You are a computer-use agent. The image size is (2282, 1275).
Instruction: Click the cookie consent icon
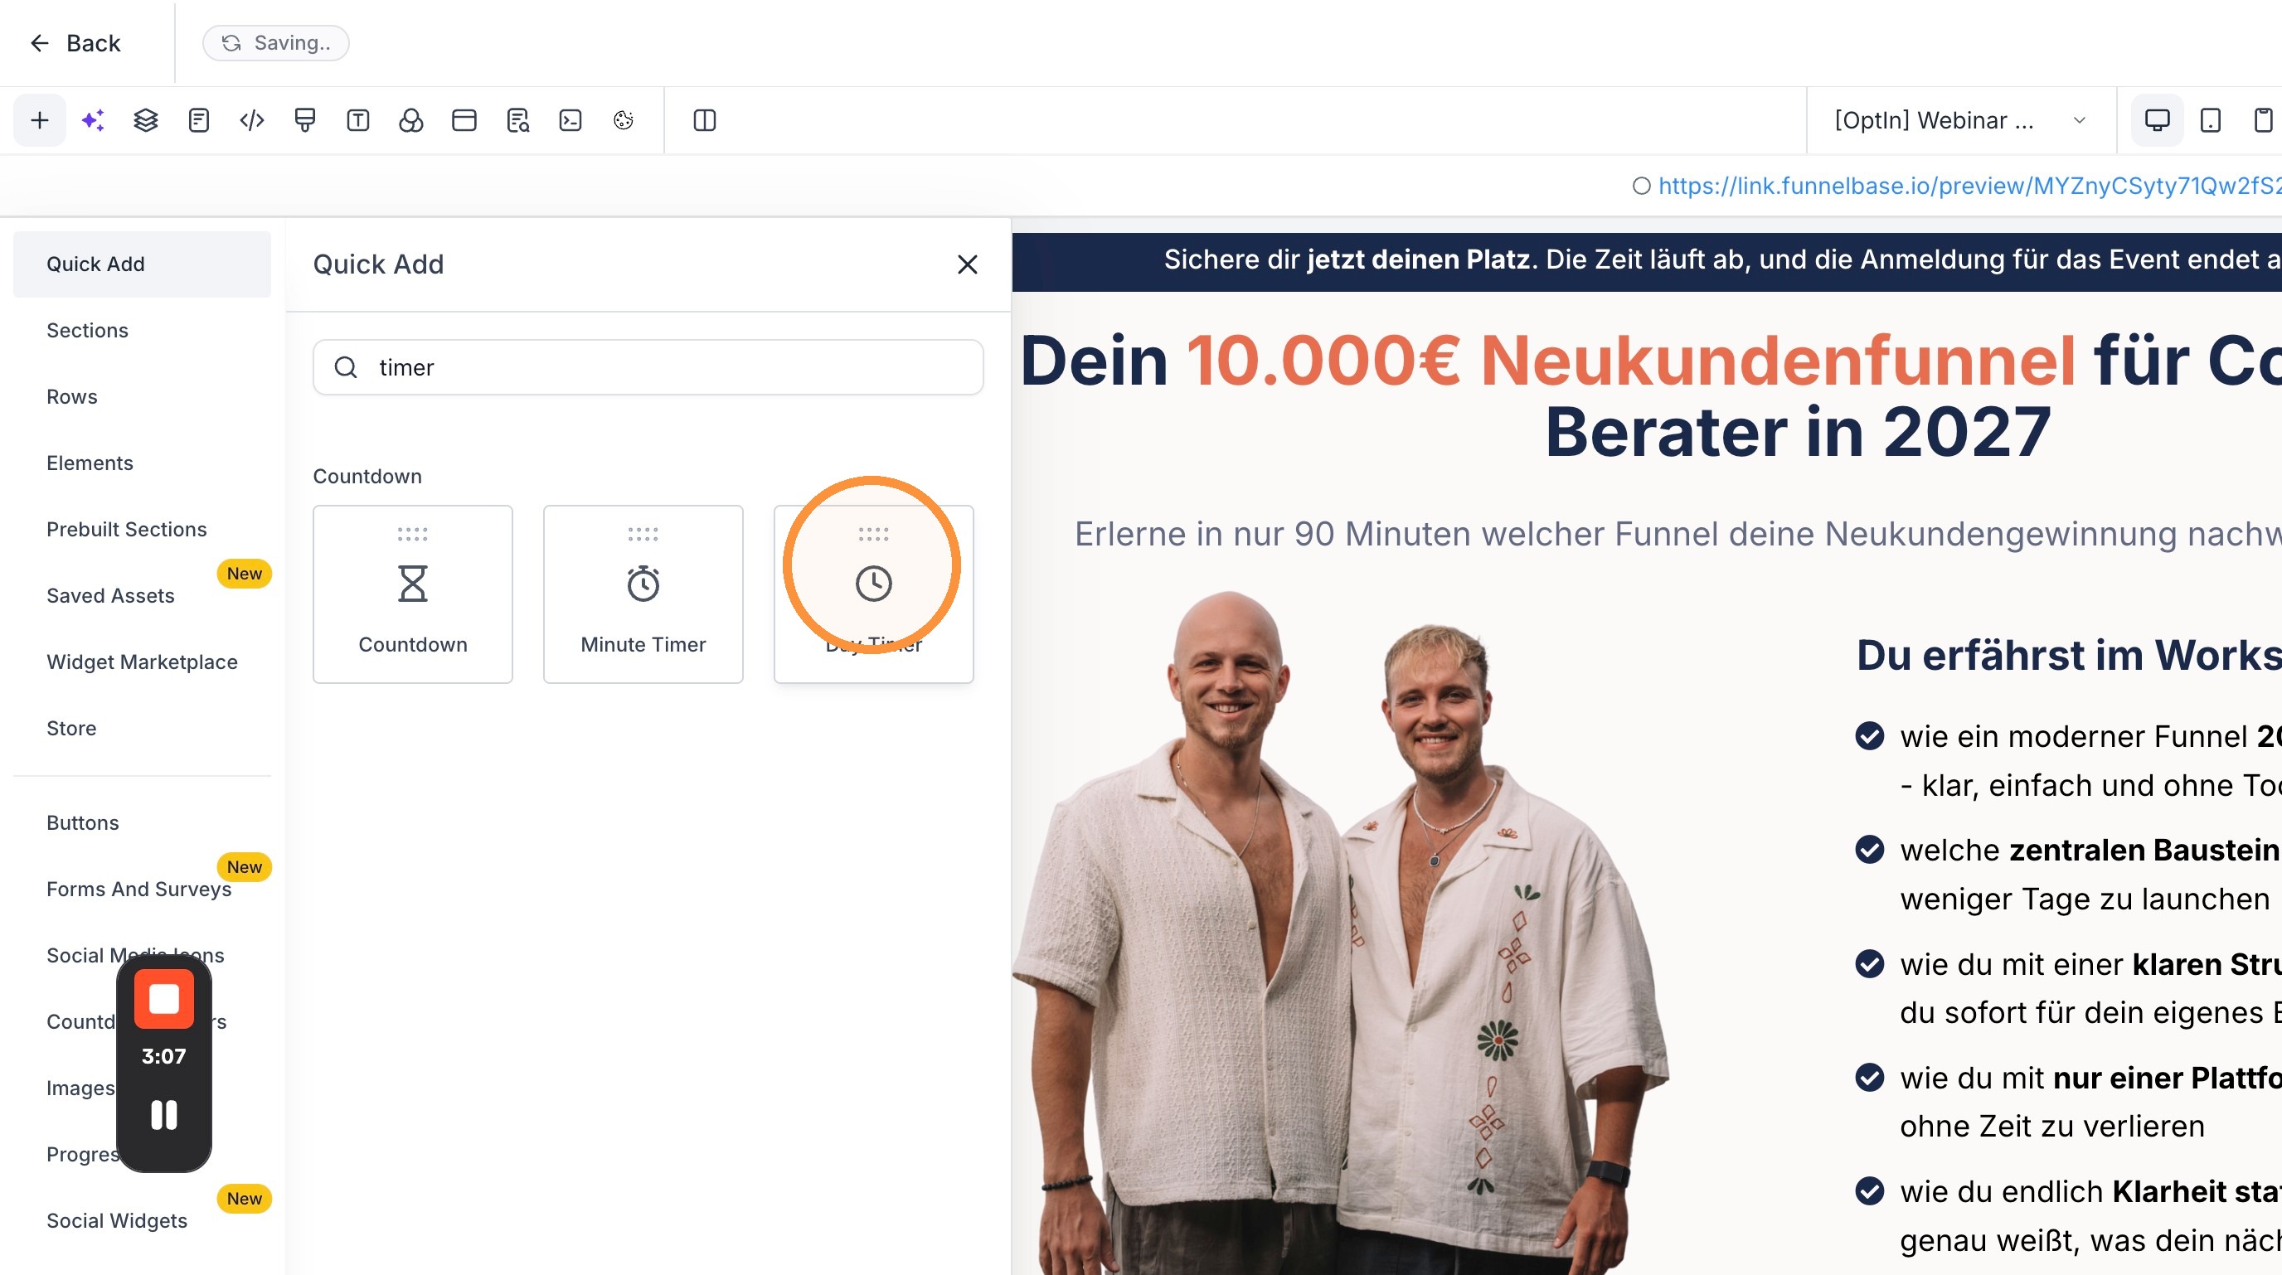[x=624, y=120]
